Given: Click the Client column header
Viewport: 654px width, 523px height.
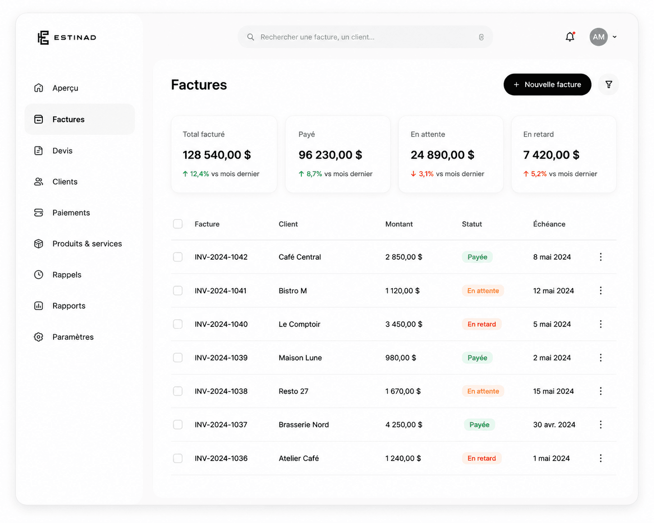Looking at the screenshot, I should tap(288, 224).
